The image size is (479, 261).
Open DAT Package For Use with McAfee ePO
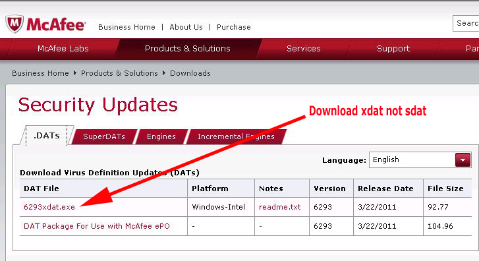coord(97,226)
